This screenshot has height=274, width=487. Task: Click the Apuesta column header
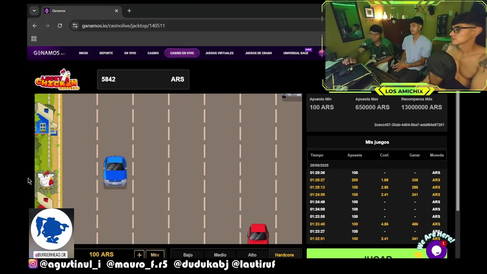tap(355, 155)
